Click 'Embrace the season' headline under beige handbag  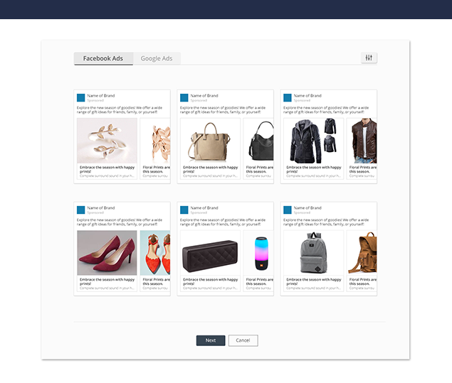coord(211,169)
